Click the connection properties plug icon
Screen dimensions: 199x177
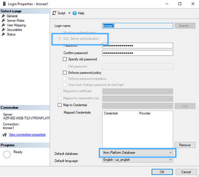click(x=4, y=135)
